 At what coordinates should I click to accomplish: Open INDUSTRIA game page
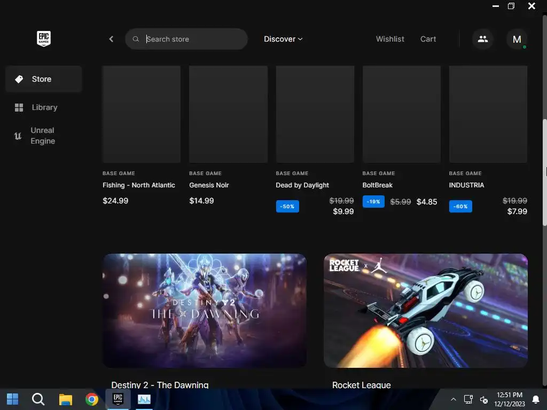click(466, 185)
